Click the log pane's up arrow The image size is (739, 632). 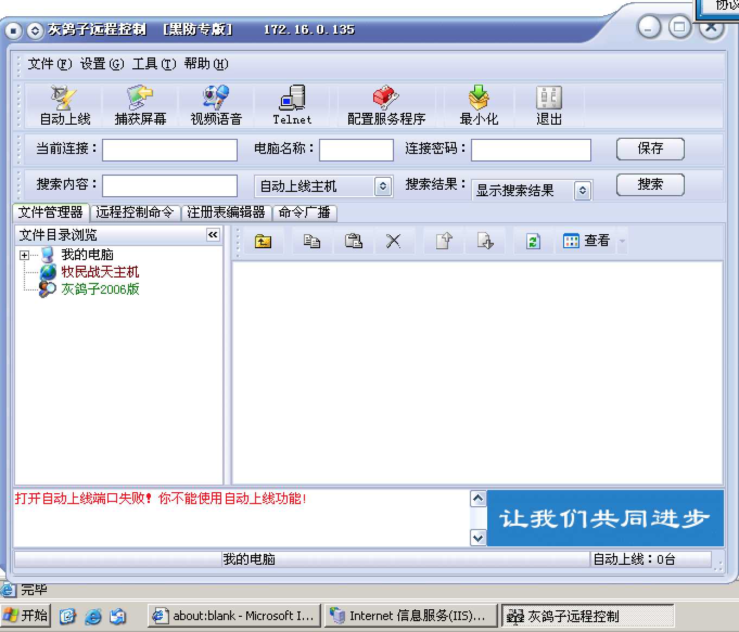click(478, 499)
